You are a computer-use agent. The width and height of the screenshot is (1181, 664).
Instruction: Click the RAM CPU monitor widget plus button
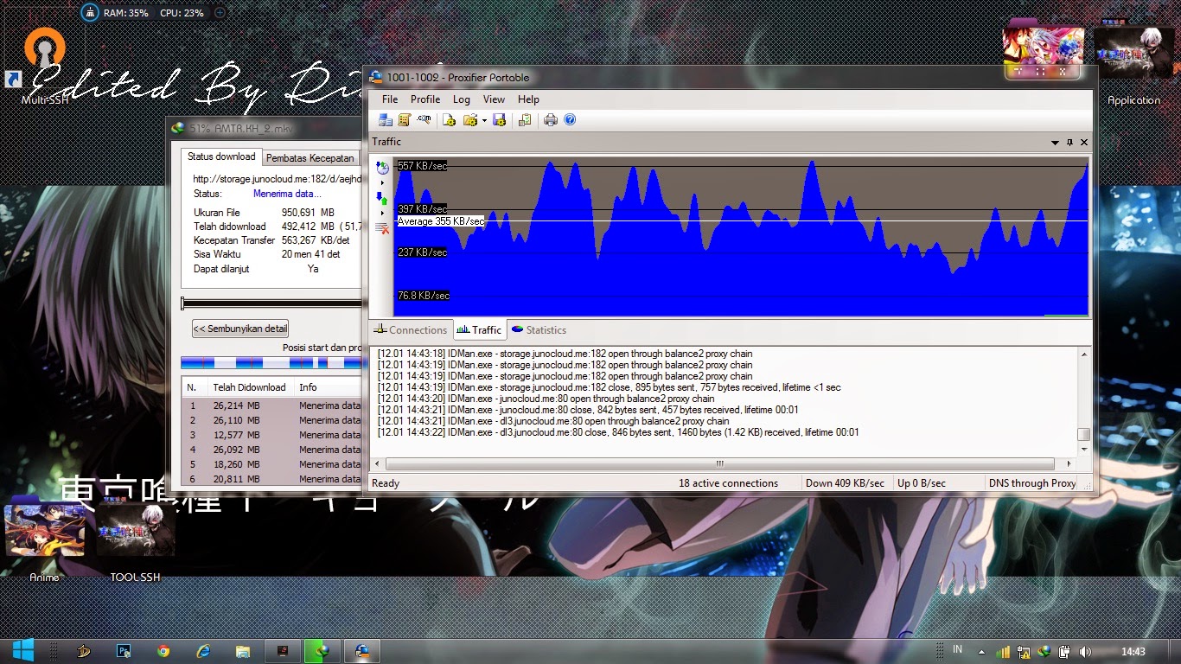click(x=220, y=13)
